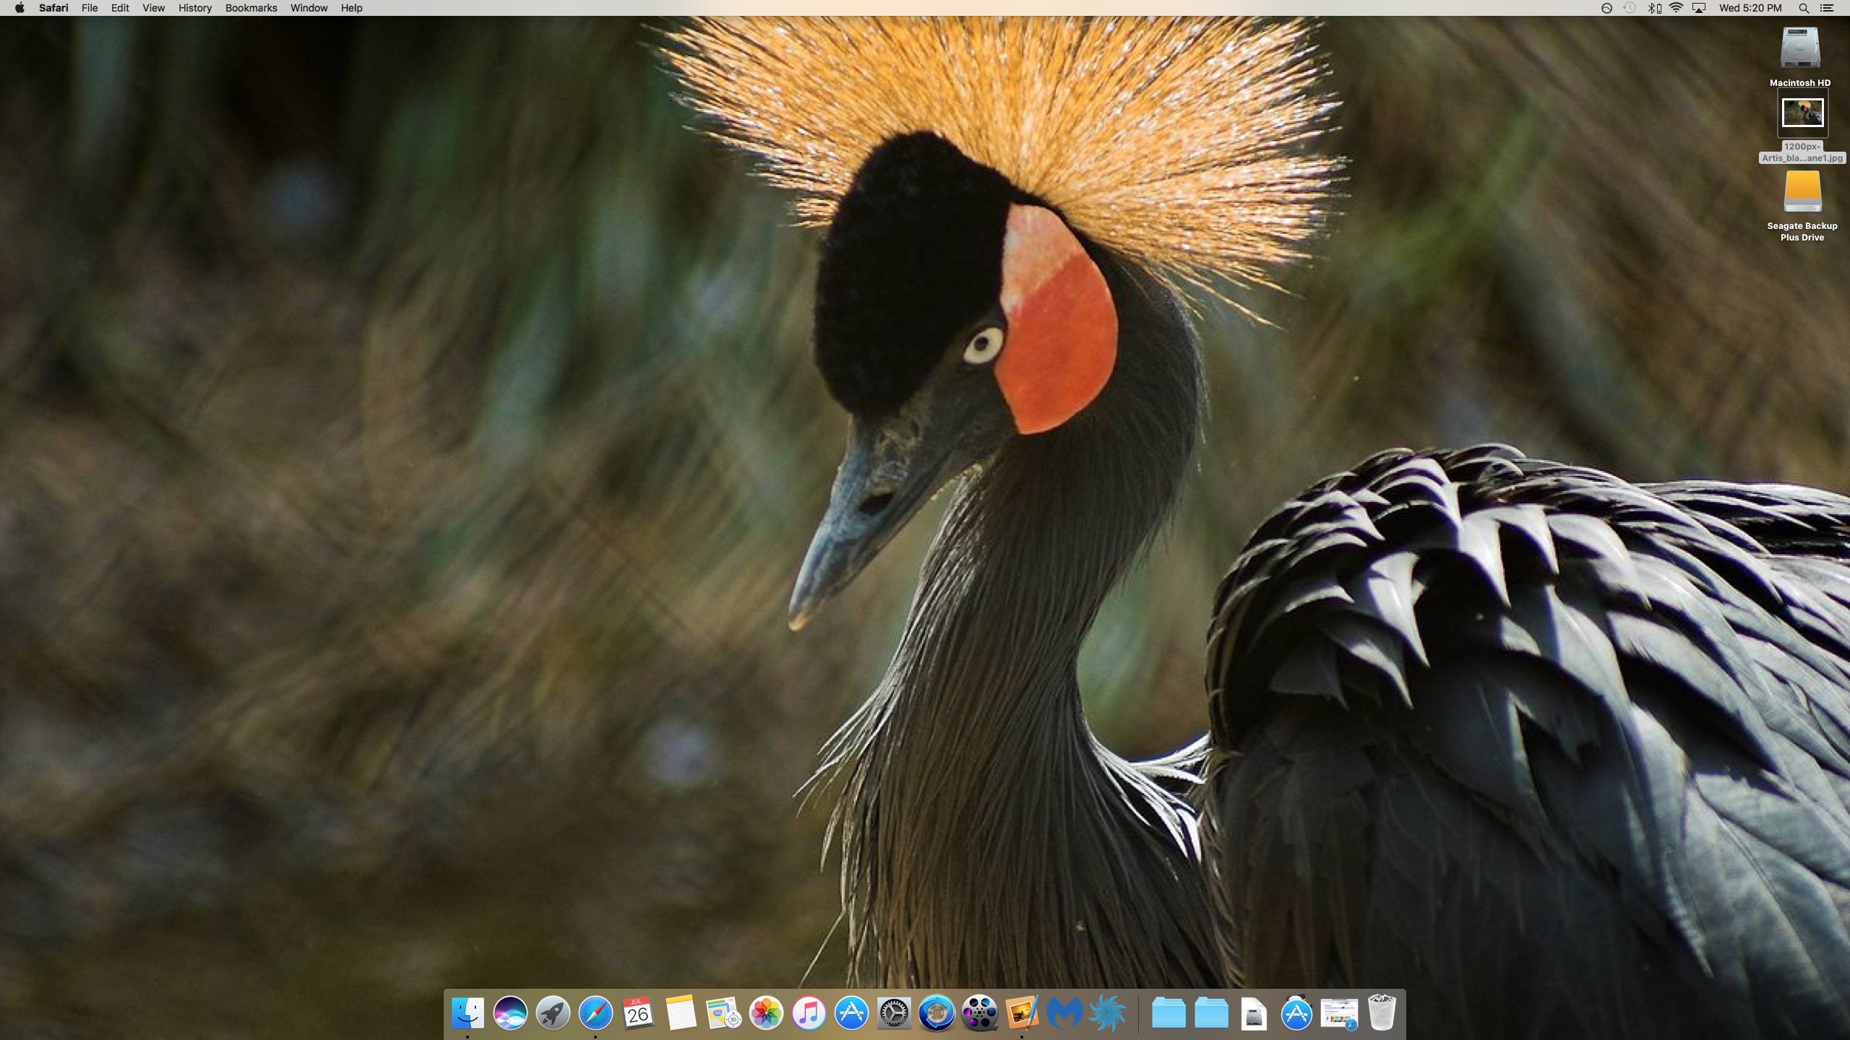Viewport: 1850px width, 1040px height.
Task: Open Spotlight search magnifier
Action: tap(1804, 8)
